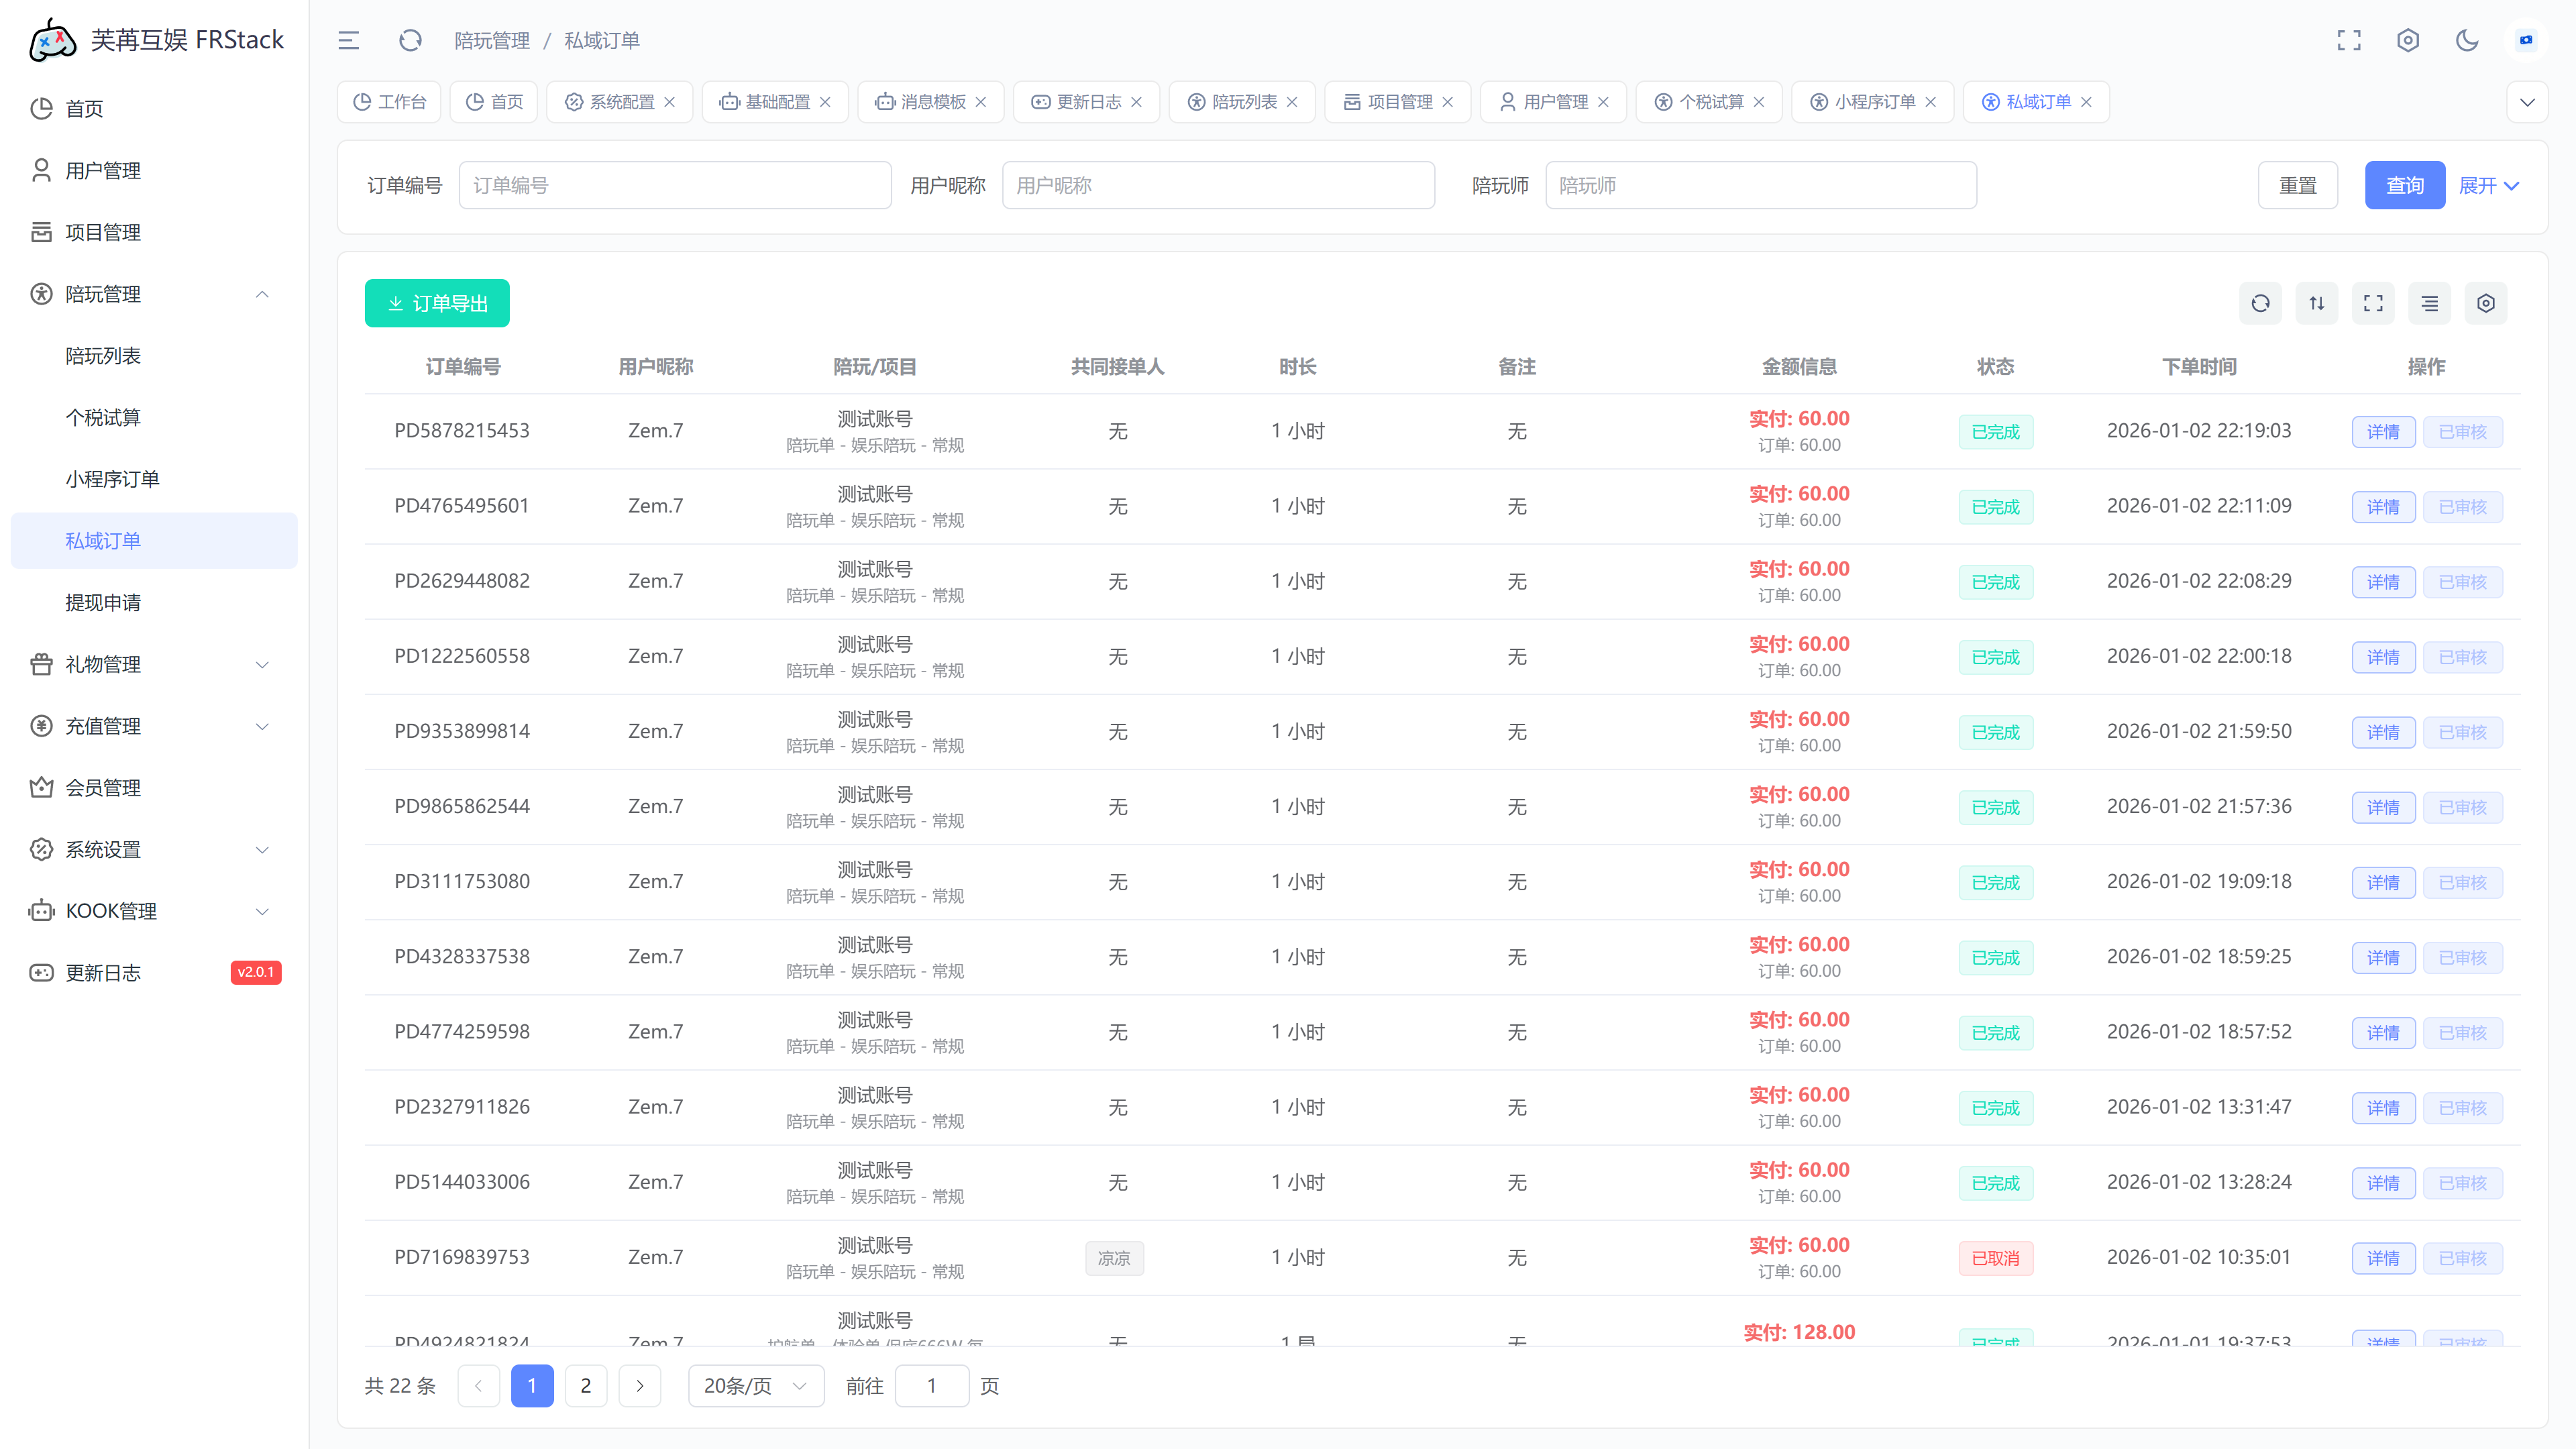Click the green 订单导出 button
The image size is (2576, 1449).
(437, 303)
